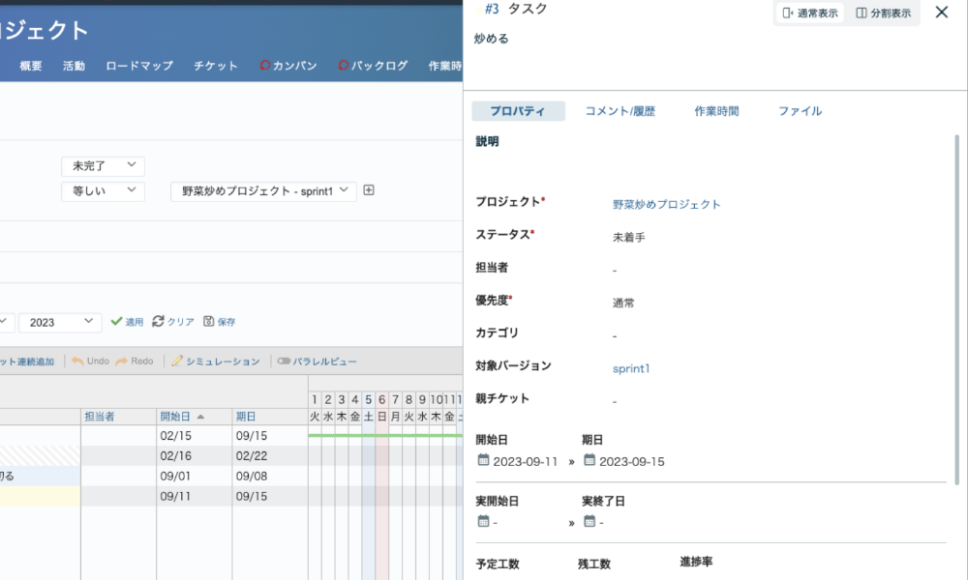This screenshot has height=580, width=968.
Task: Click the 未着手 status value
Action: pos(628,237)
